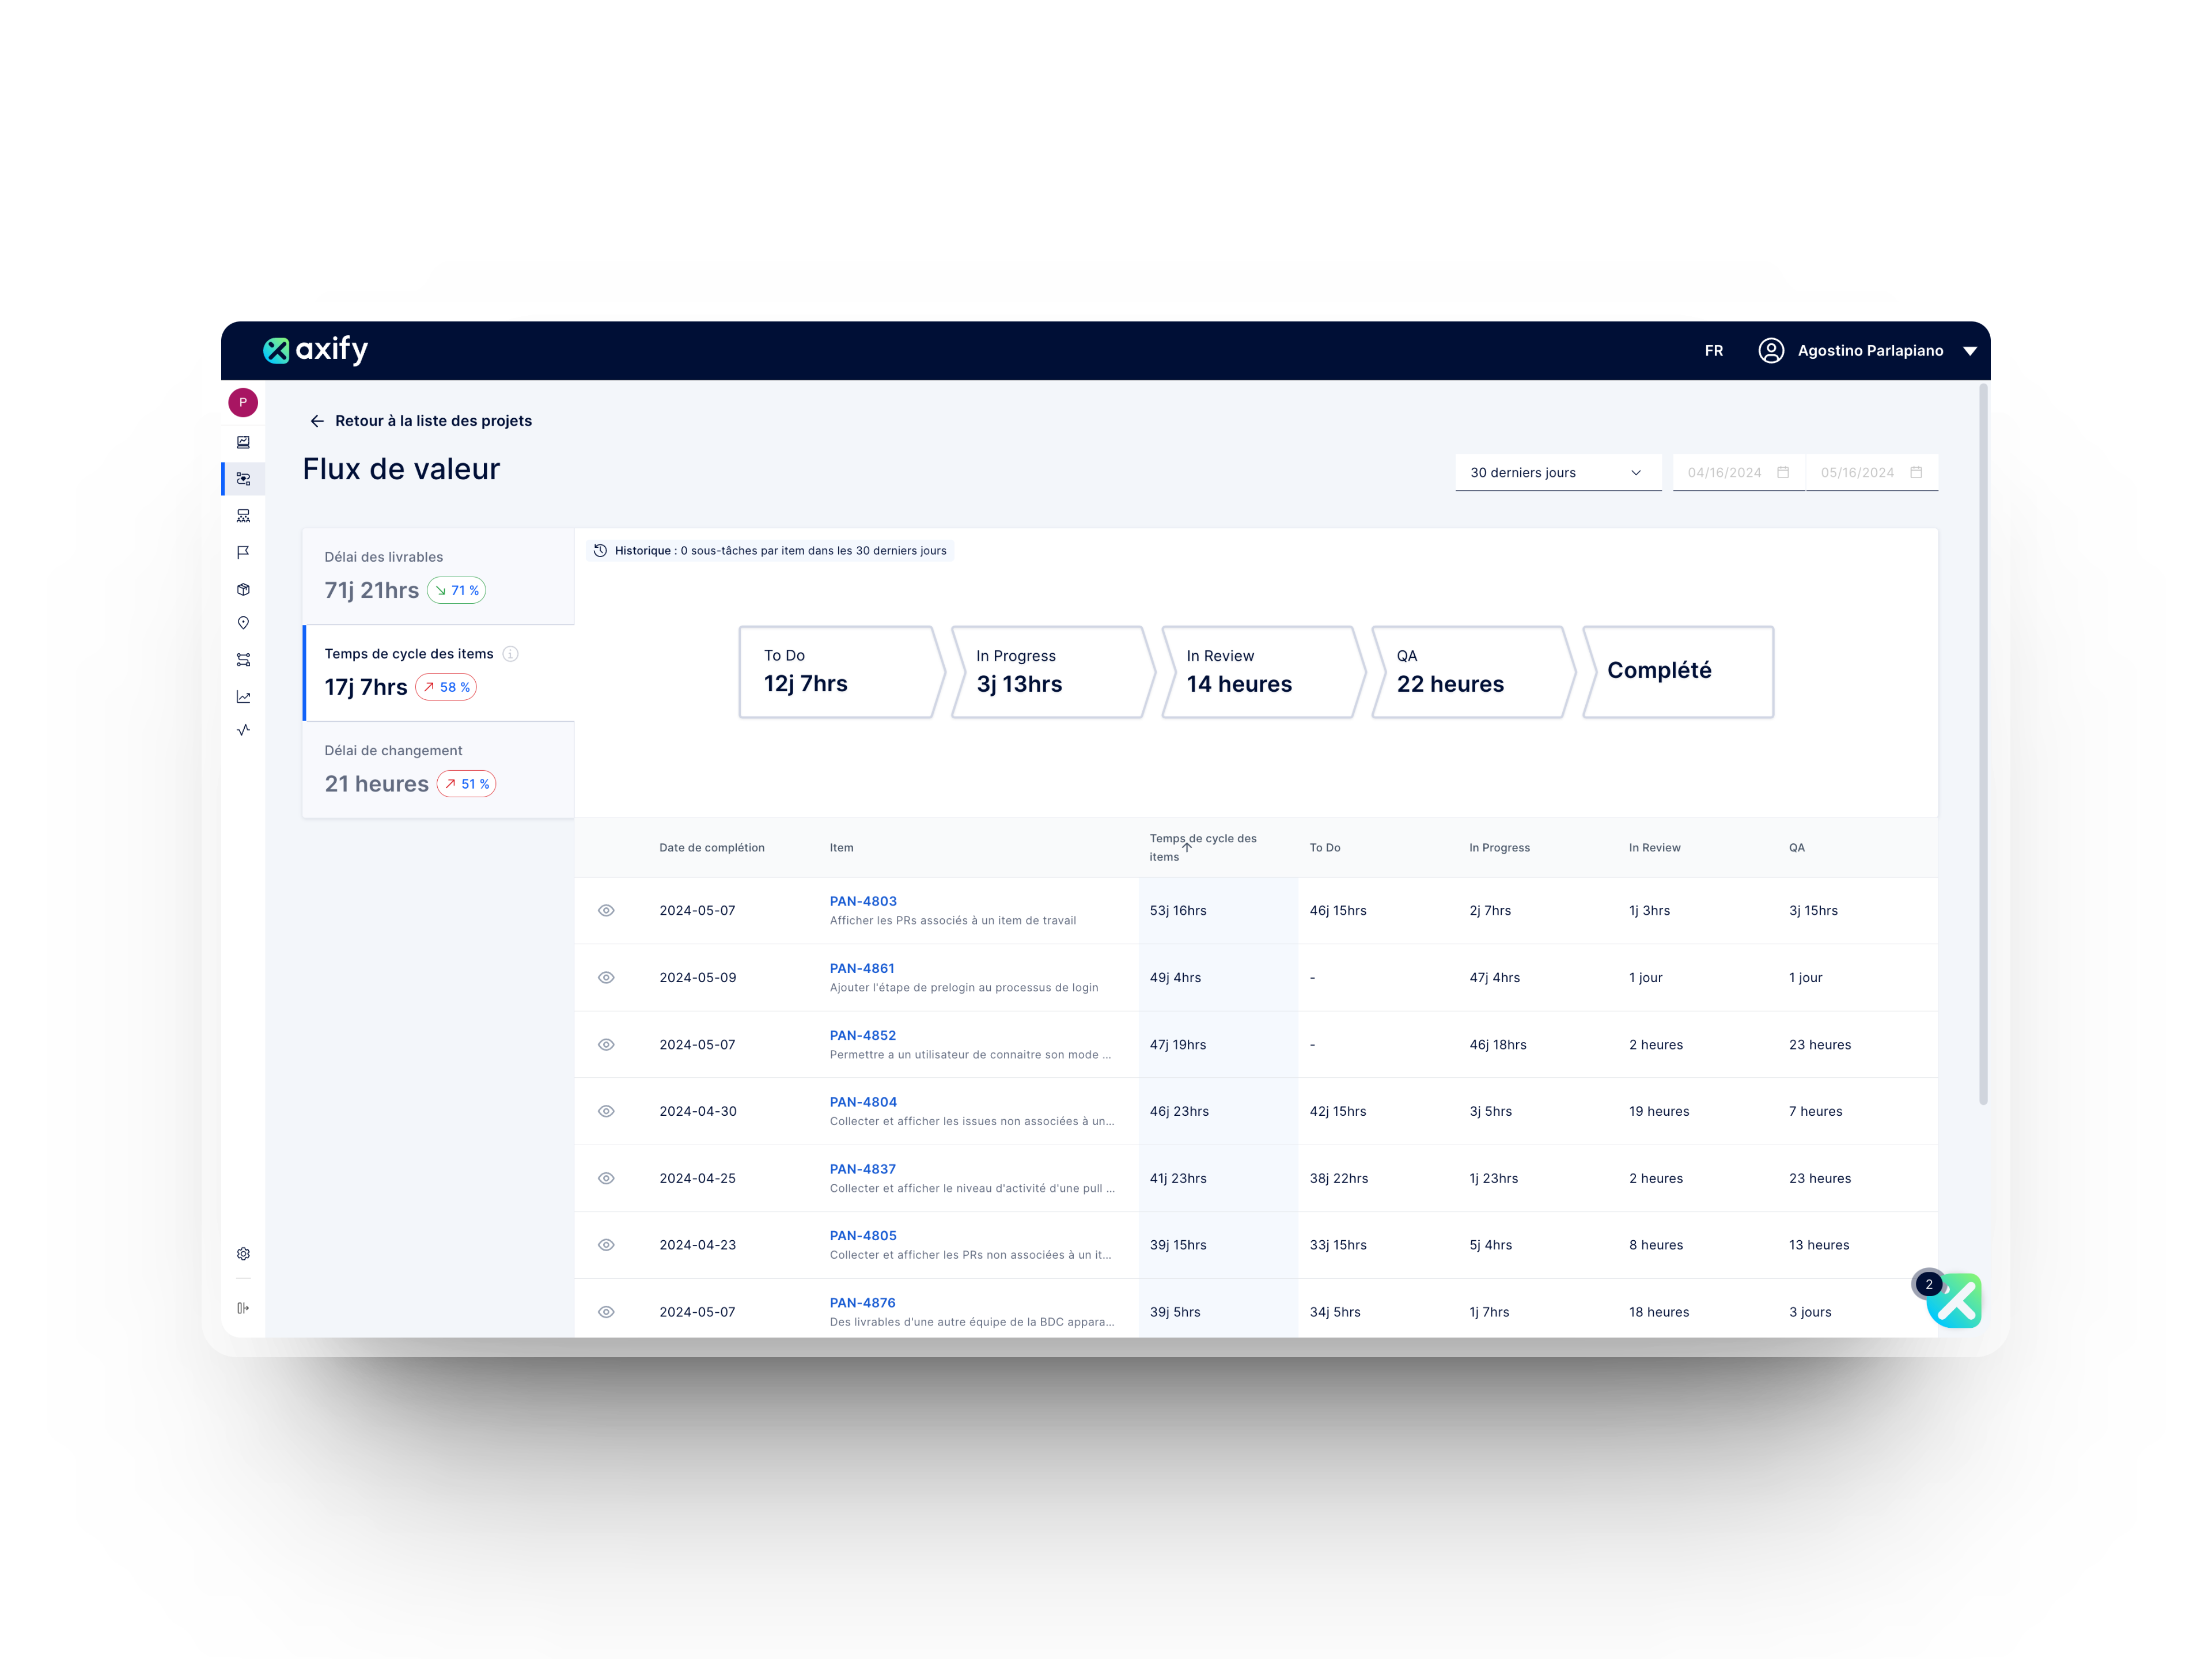Select the flag icon in the left sidebar
Image resolution: width=2212 pixels, height=1659 pixels.
(x=243, y=552)
